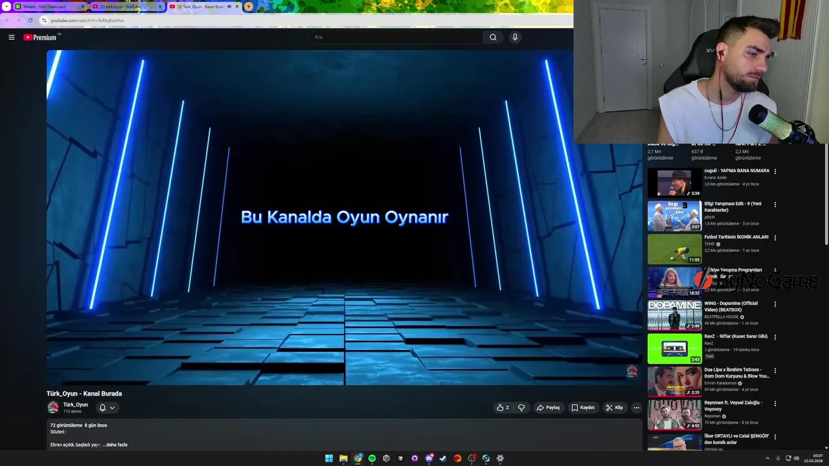The image size is (829, 466).
Task: Open a new browser tab
Action: 249,6
